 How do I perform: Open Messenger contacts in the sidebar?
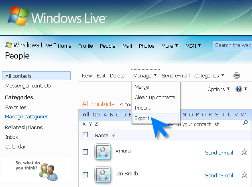28,86
